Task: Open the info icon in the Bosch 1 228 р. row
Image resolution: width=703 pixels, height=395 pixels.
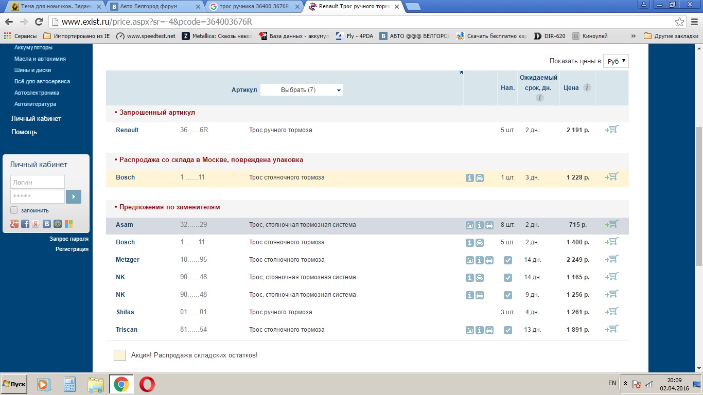Action: (x=470, y=178)
